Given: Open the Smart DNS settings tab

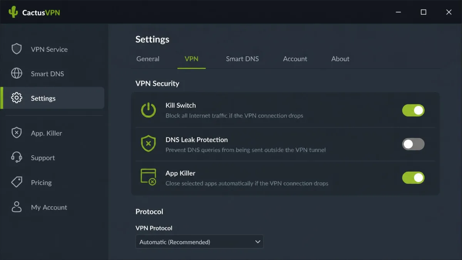Looking at the screenshot, I should point(242,59).
